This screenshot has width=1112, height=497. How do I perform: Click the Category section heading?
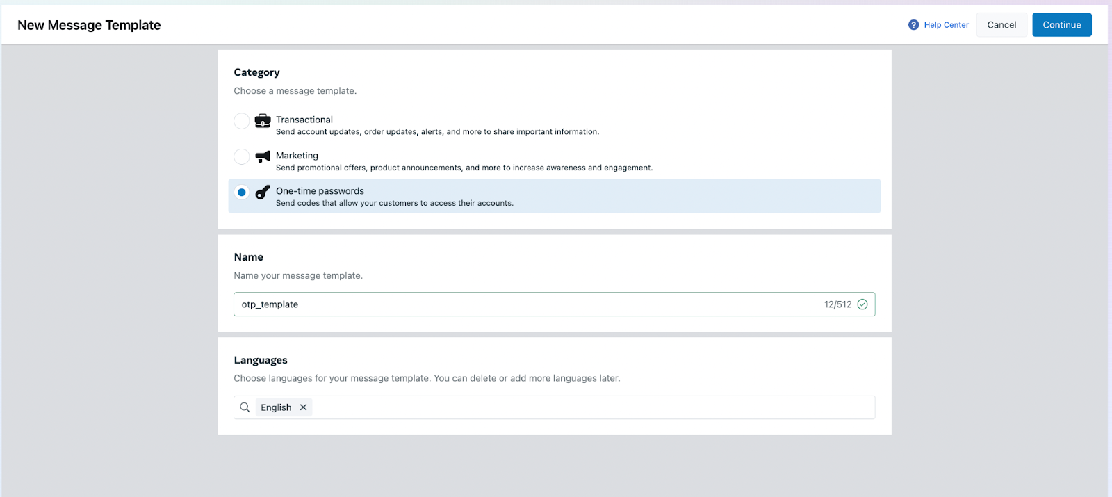256,72
